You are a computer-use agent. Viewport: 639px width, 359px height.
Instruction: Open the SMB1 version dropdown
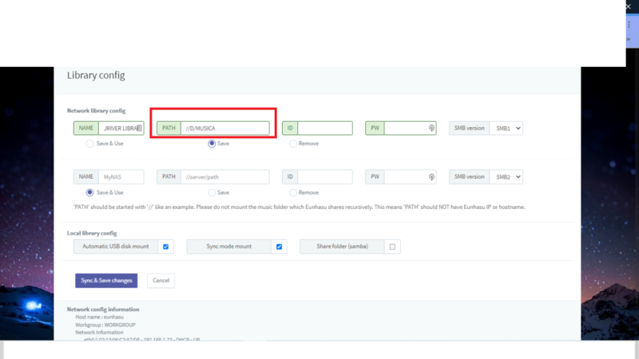(506, 128)
